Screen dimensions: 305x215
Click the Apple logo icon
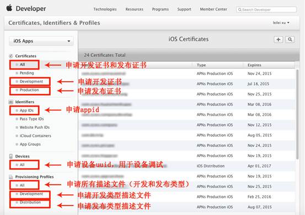(x=9, y=8)
